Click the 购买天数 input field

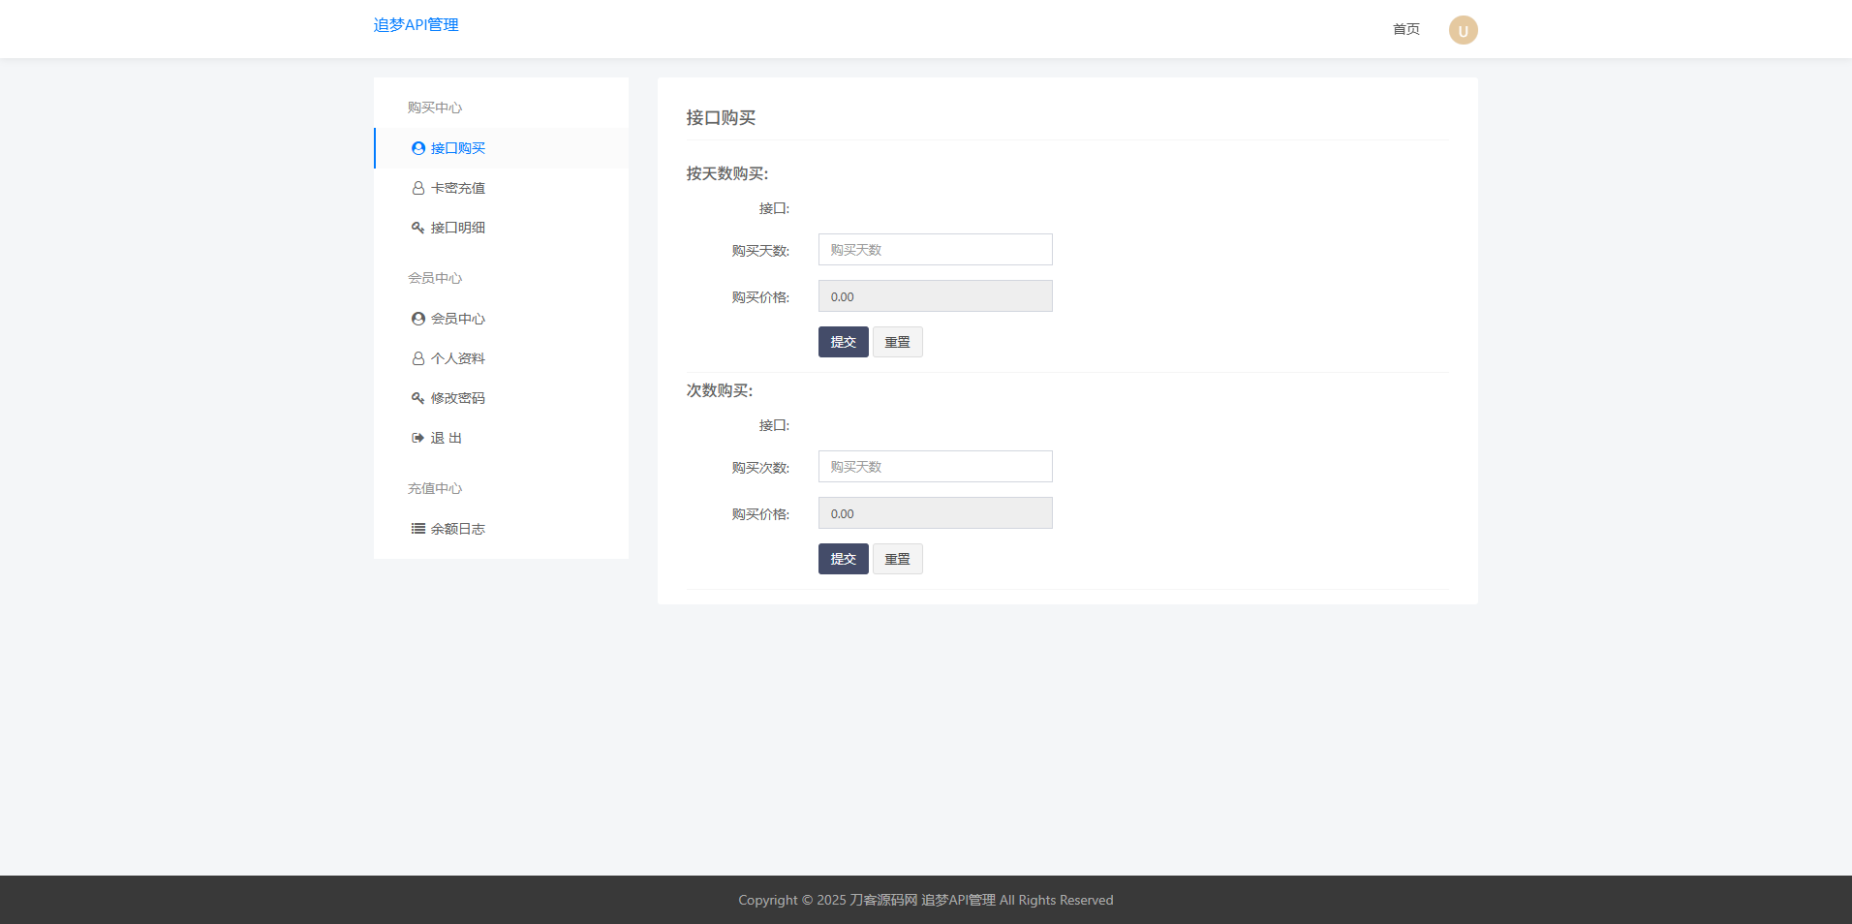[935, 249]
